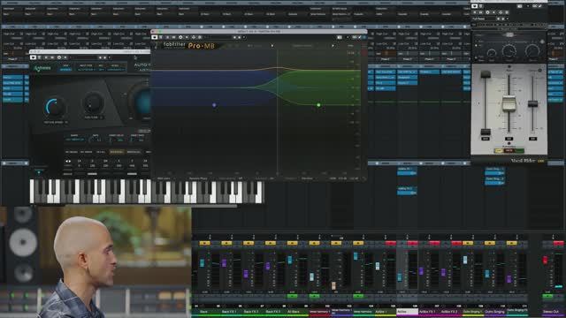Toggle solo on the AdVox mixer channel
Screen dimensions: 566x318
pos(412,244)
